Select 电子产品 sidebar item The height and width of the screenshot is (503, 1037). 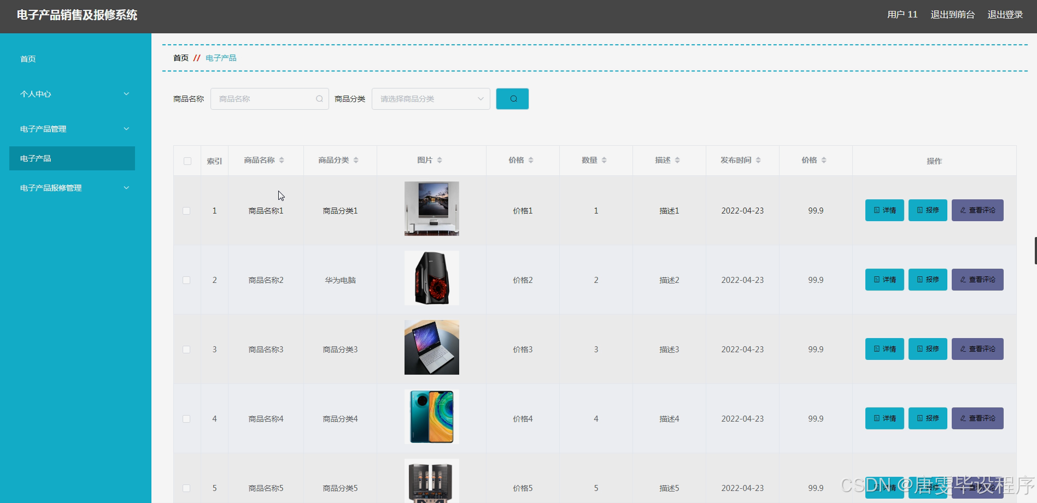tap(72, 158)
